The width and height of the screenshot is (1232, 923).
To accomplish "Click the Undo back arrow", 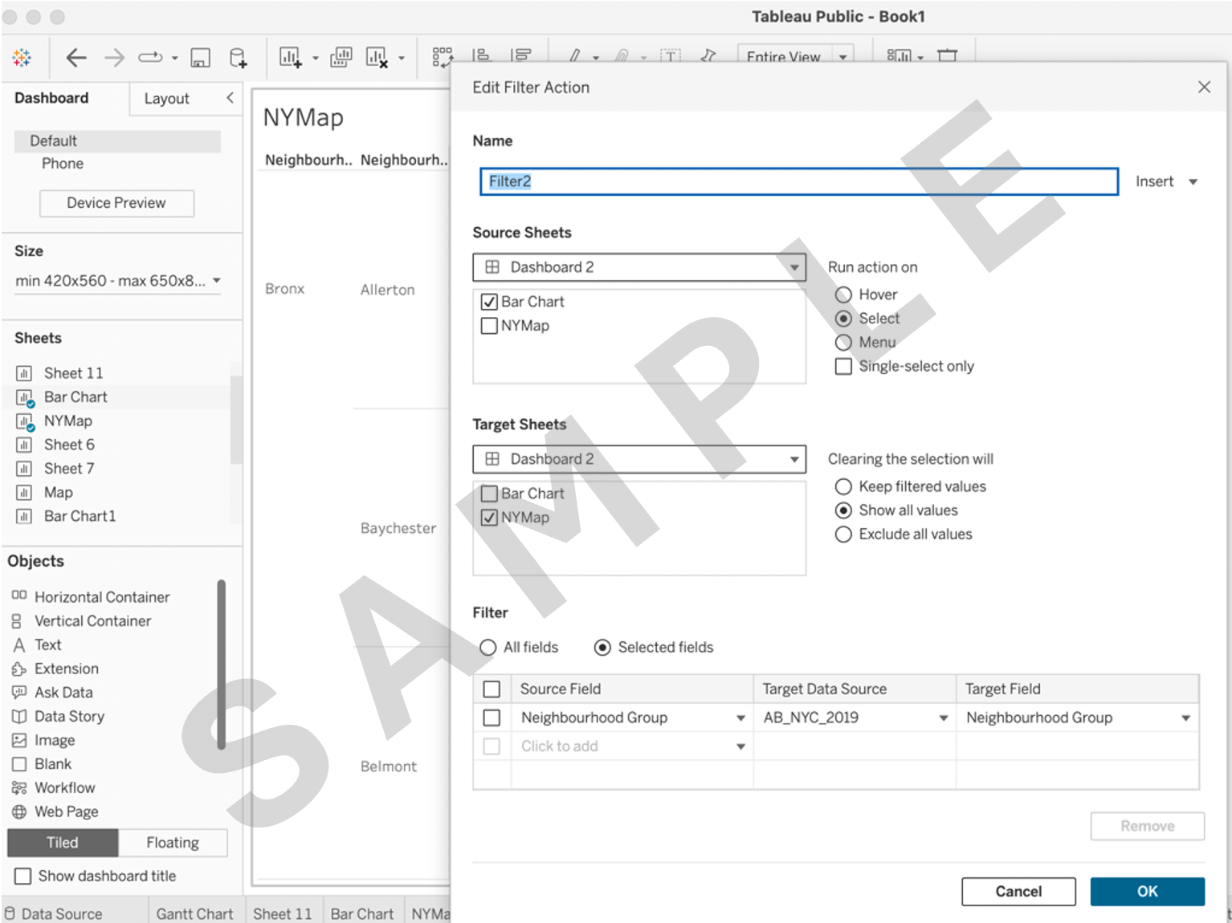I will [x=76, y=57].
